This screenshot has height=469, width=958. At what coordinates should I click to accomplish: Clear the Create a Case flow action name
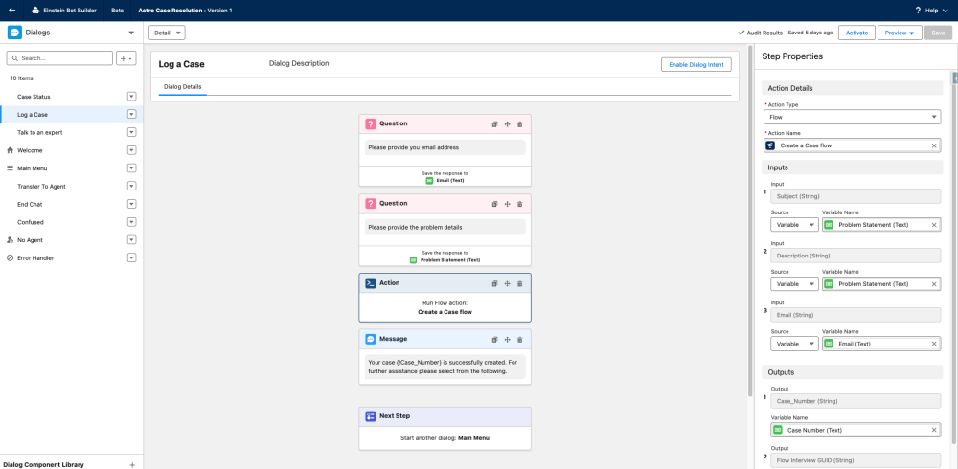tap(934, 145)
